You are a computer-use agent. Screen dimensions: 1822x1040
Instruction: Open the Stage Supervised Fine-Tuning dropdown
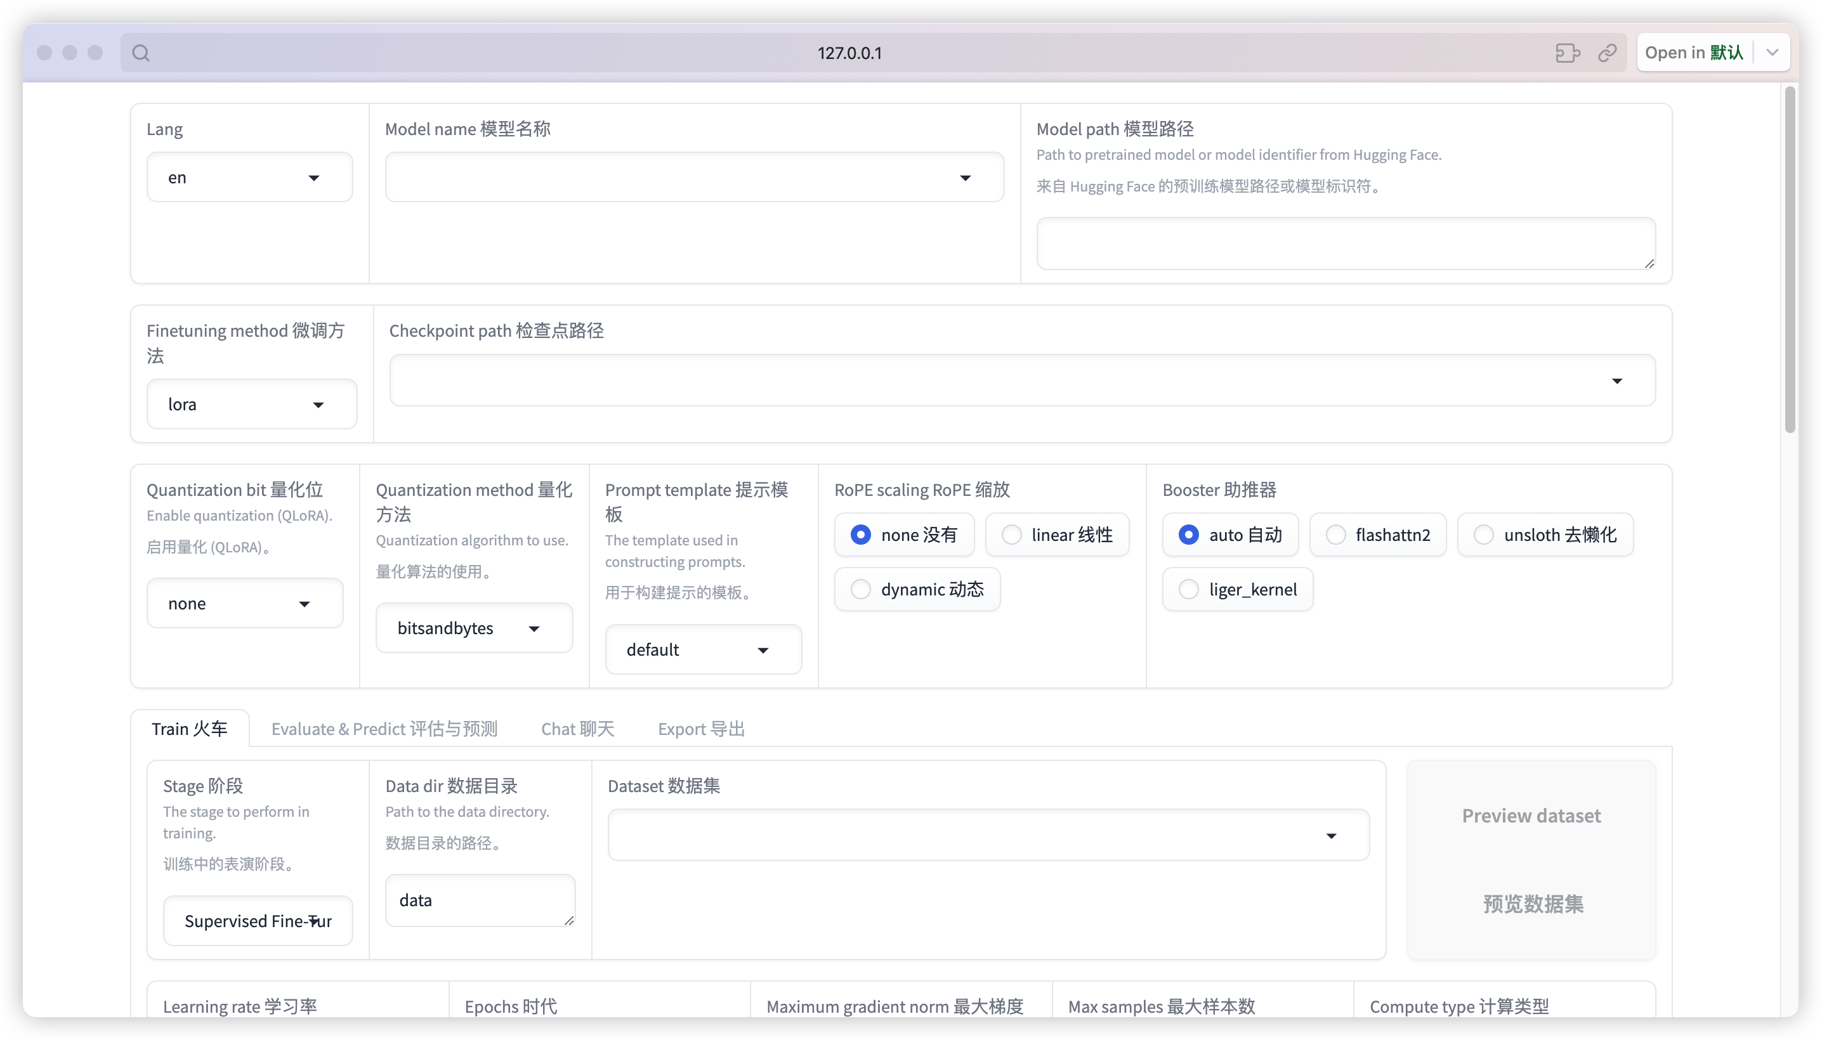(x=258, y=921)
